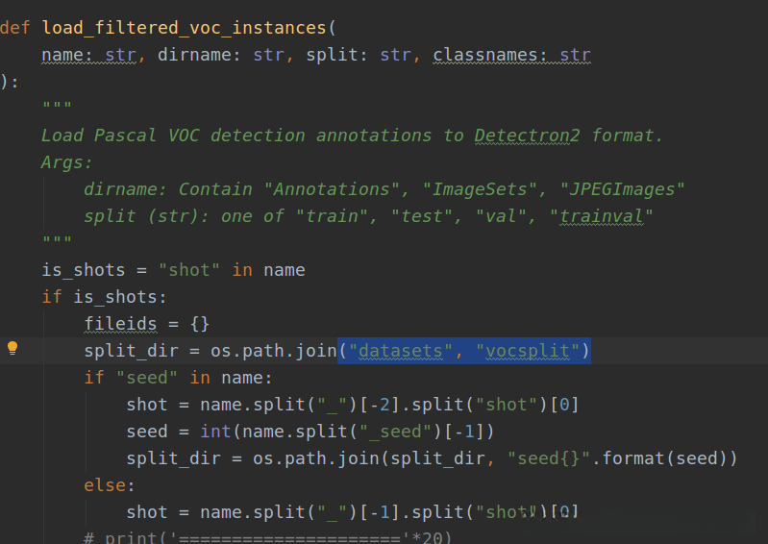The width and height of the screenshot is (768, 544).
Task: Click the commented-out print line
Action: (267, 536)
